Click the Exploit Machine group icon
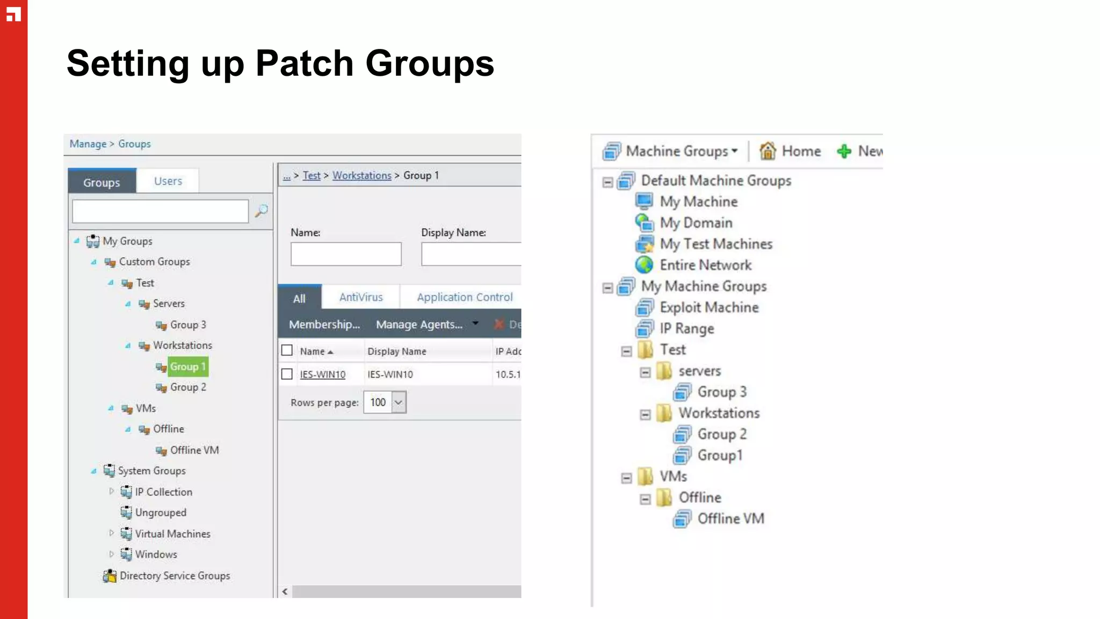Screen dimensions: 1100x619 click(x=645, y=307)
